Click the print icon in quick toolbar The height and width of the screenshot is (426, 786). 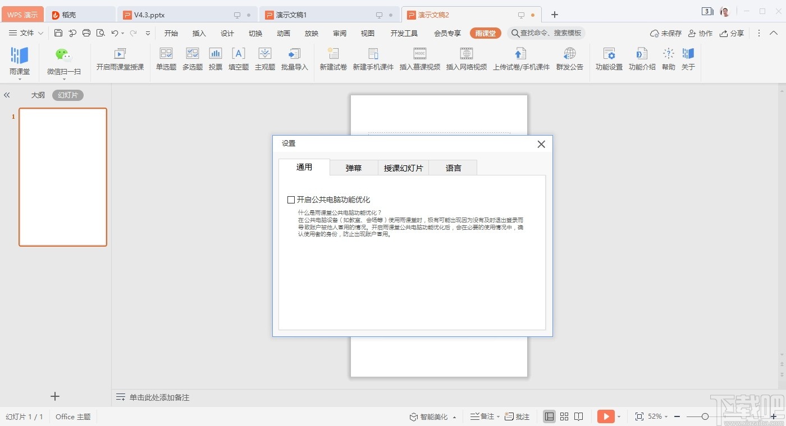tap(86, 33)
